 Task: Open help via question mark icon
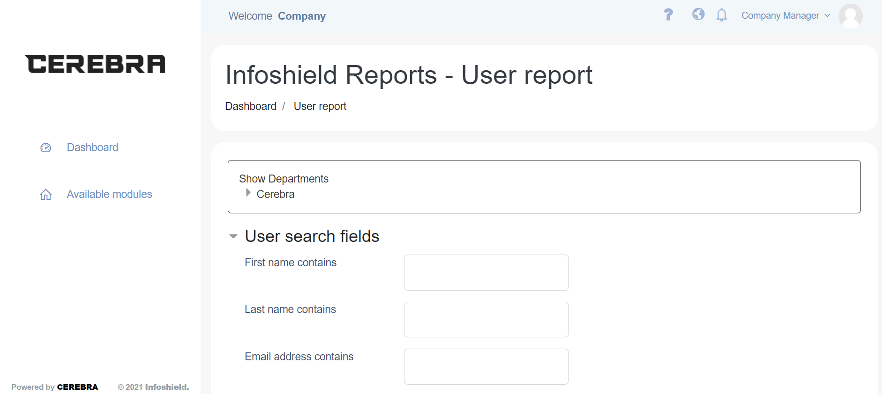[x=668, y=15]
